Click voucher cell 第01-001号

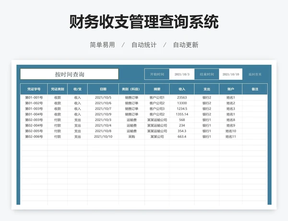[34, 98]
